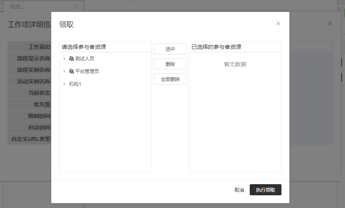Select the 机构1 tree item

pyautogui.click(x=75, y=84)
